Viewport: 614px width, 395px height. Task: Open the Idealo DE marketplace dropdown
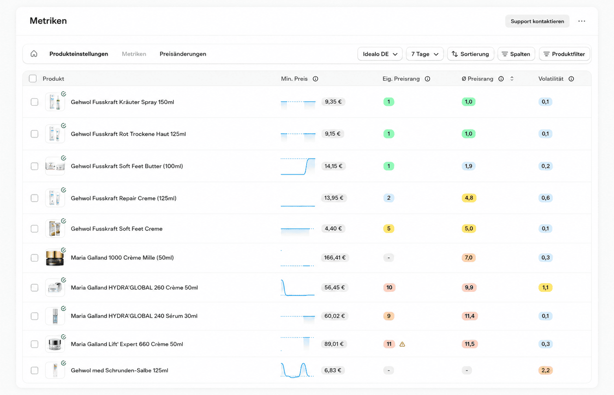click(380, 54)
